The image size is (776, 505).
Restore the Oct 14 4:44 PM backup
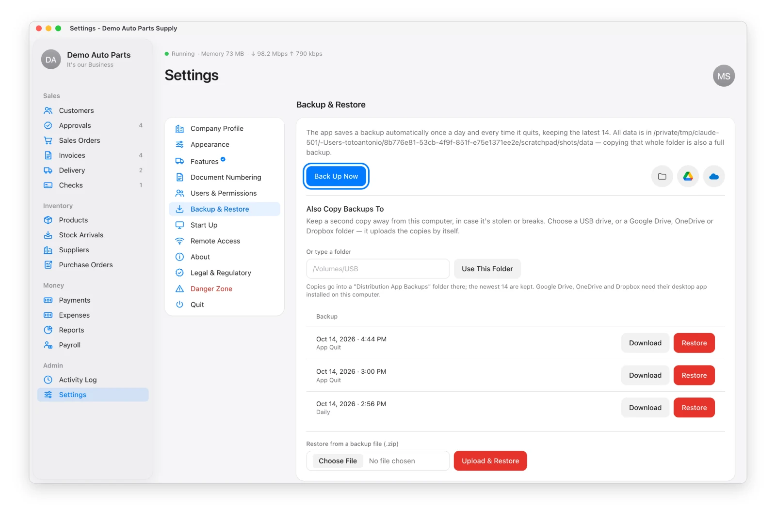coord(694,343)
